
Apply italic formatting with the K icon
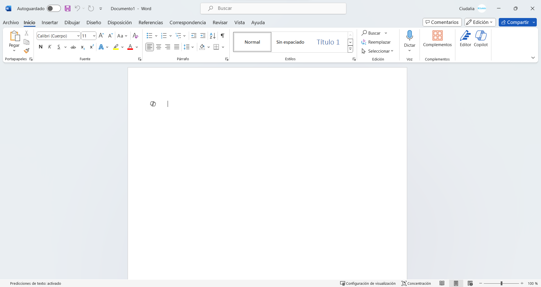click(x=50, y=47)
